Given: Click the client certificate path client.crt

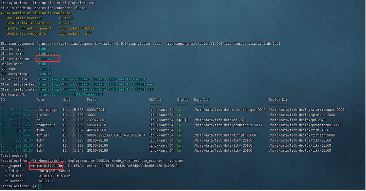Looking at the screenshot, I should pos(96,89).
